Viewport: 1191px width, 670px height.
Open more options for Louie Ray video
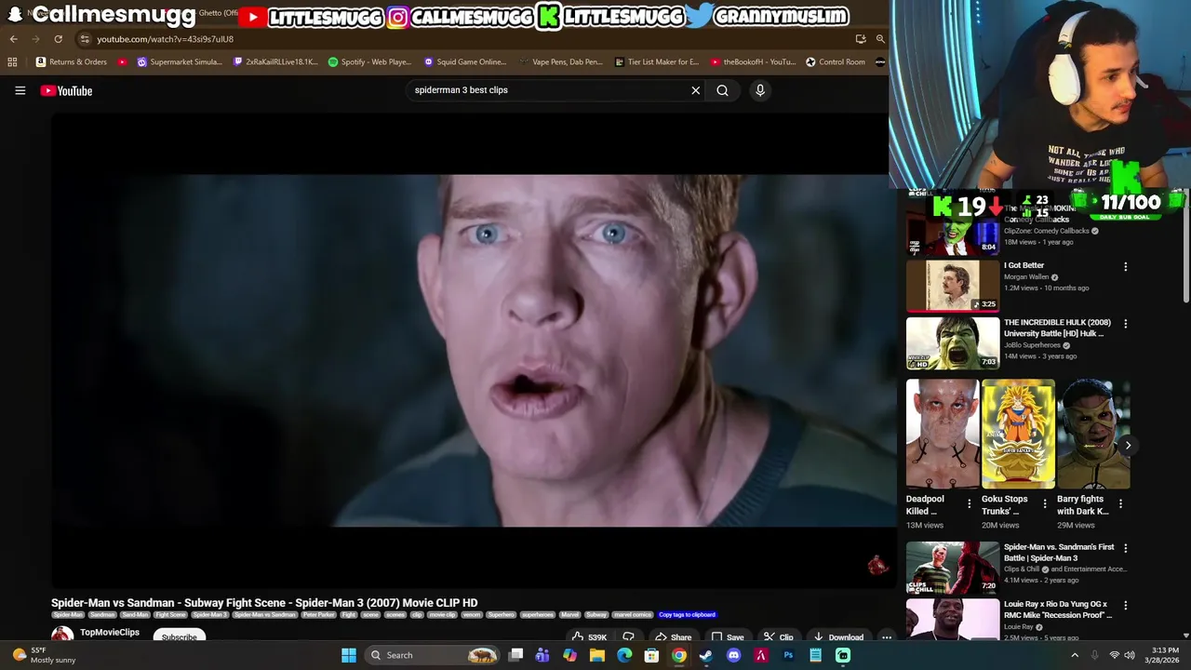point(1125,605)
